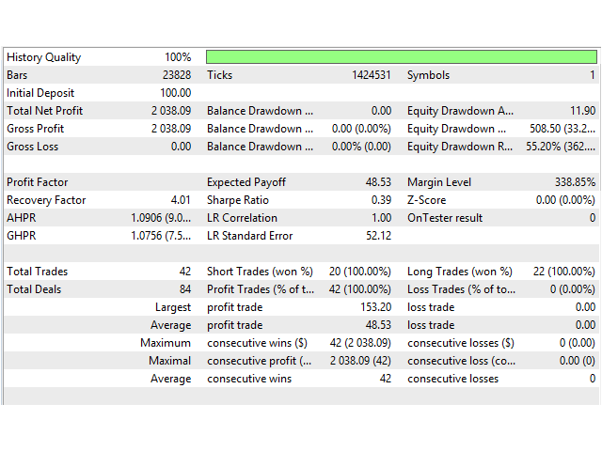Select the Gross Loss row label
Viewport: 602px width, 451px height.
pos(35,147)
